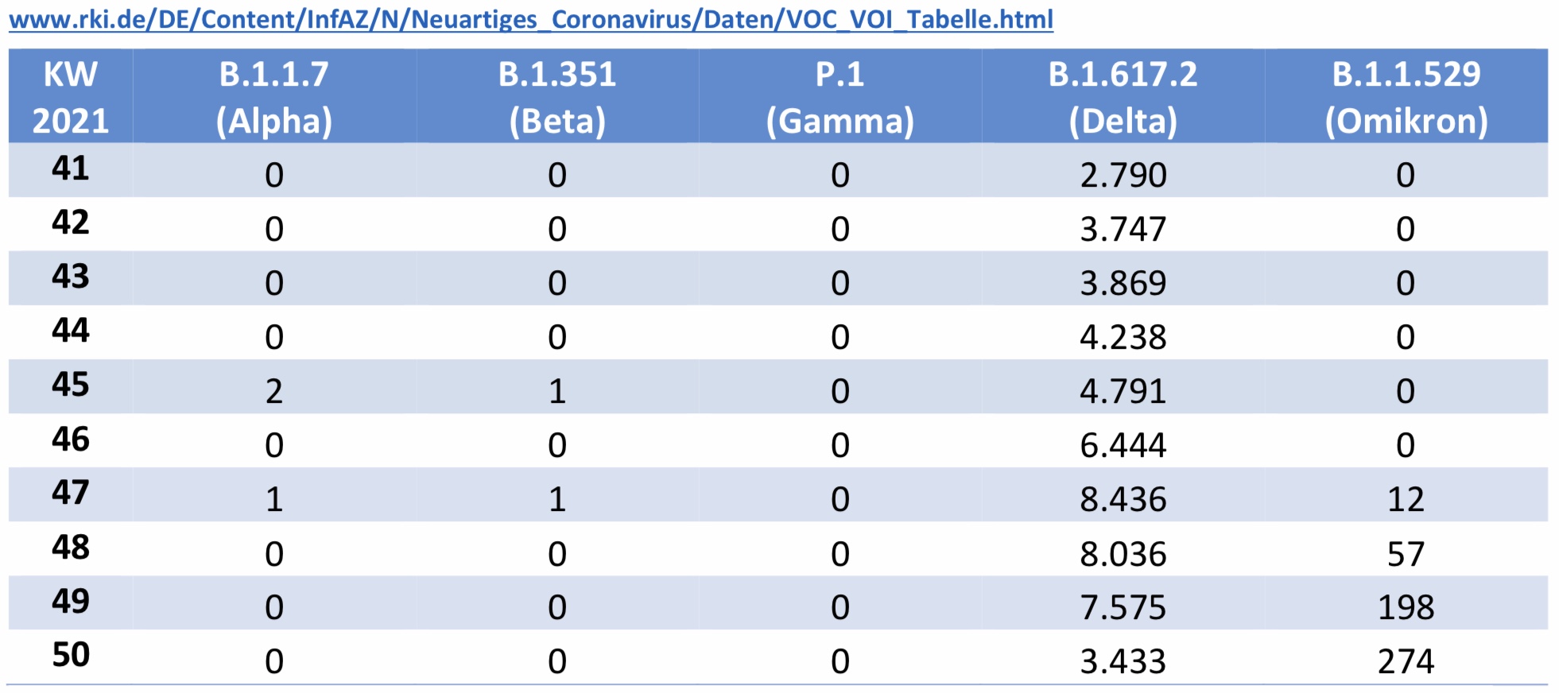Select Delta peak value 8.436

pyautogui.click(x=1123, y=499)
